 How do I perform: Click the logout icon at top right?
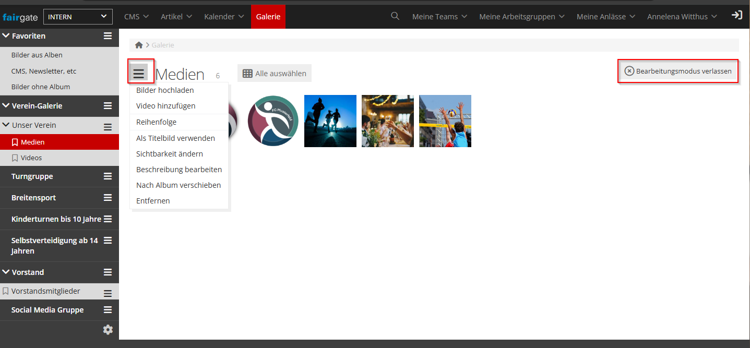(x=736, y=15)
